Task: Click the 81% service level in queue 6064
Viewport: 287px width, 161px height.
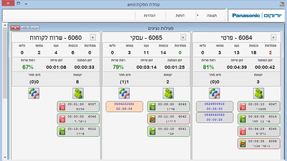Action: [x=208, y=67]
